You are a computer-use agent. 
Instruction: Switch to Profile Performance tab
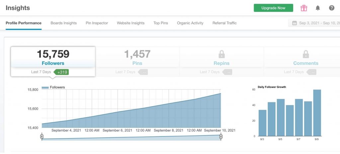tap(24, 23)
